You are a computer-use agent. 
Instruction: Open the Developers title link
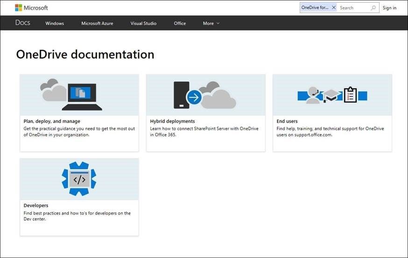(36, 205)
